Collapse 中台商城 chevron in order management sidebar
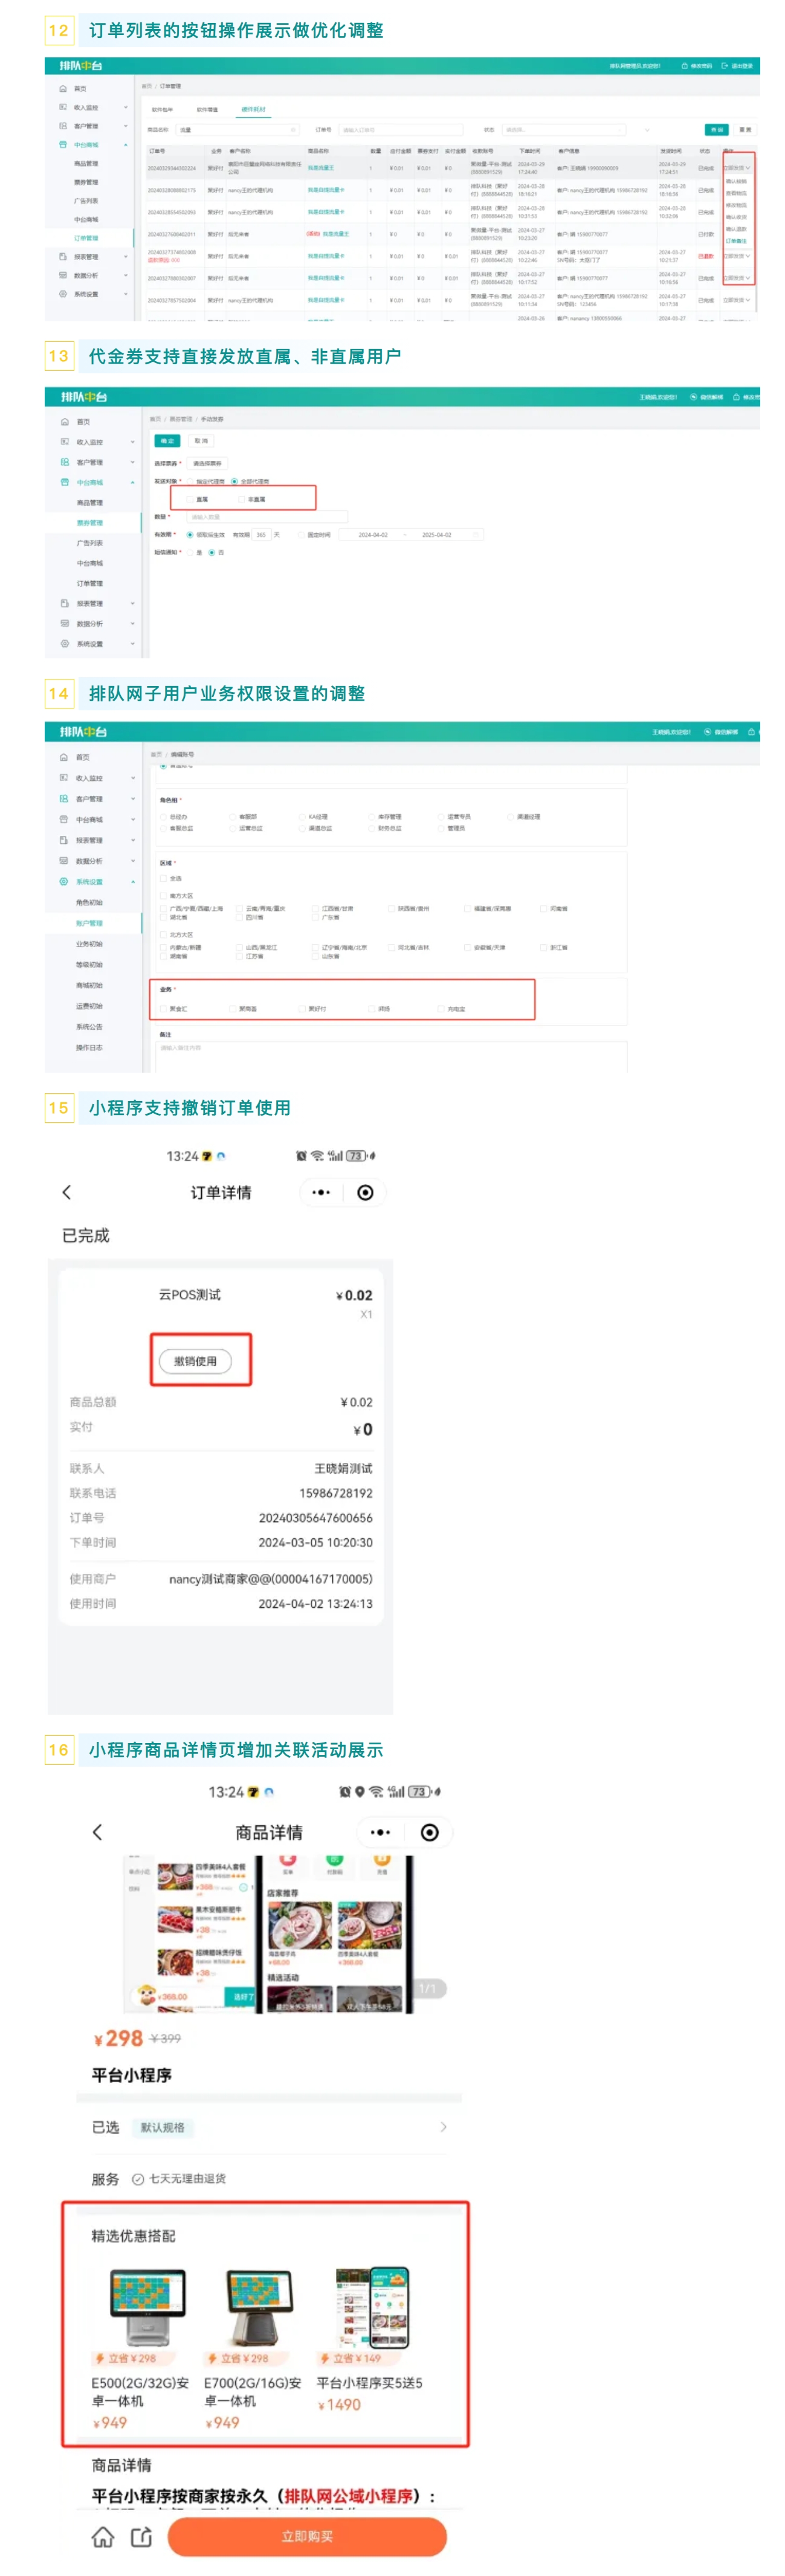 [126, 145]
